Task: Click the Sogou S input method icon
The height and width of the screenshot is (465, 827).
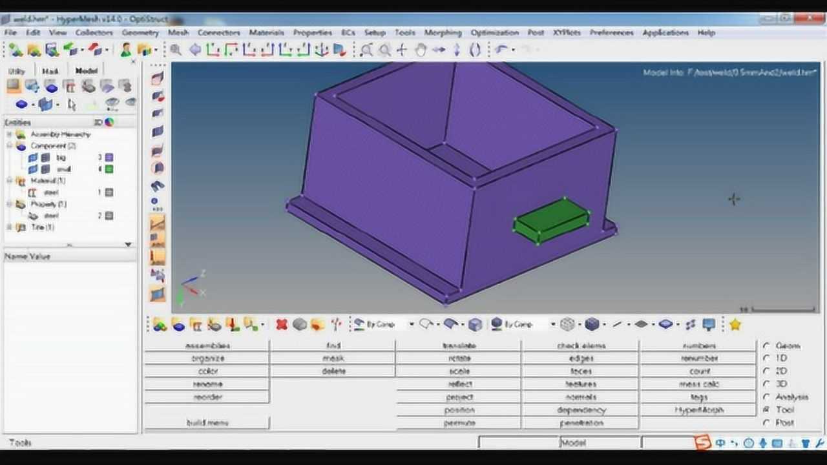Action: point(702,442)
